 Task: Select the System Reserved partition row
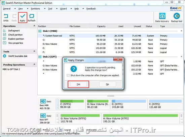click(x=110, y=36)
